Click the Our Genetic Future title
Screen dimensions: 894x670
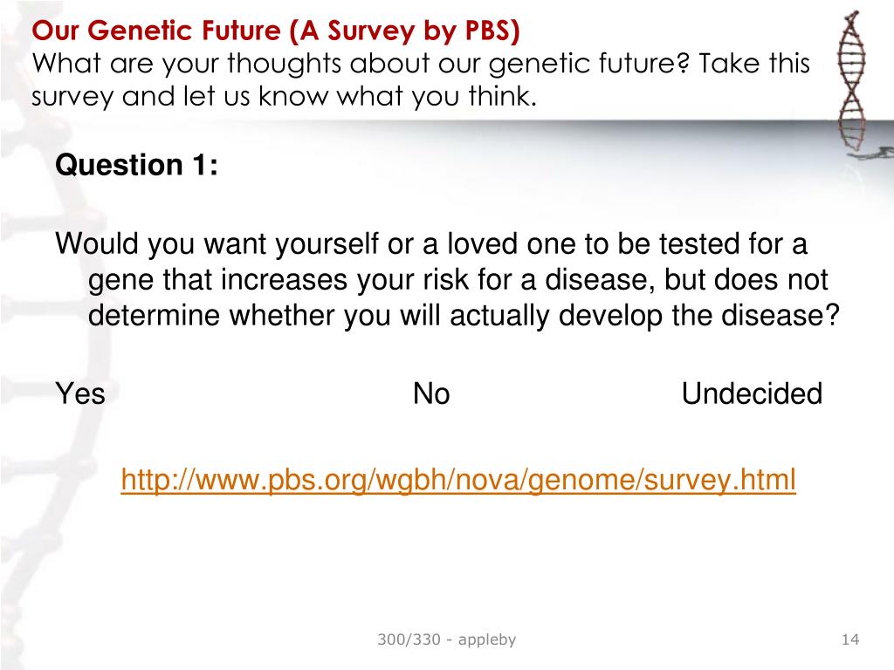tap(275, 31)
